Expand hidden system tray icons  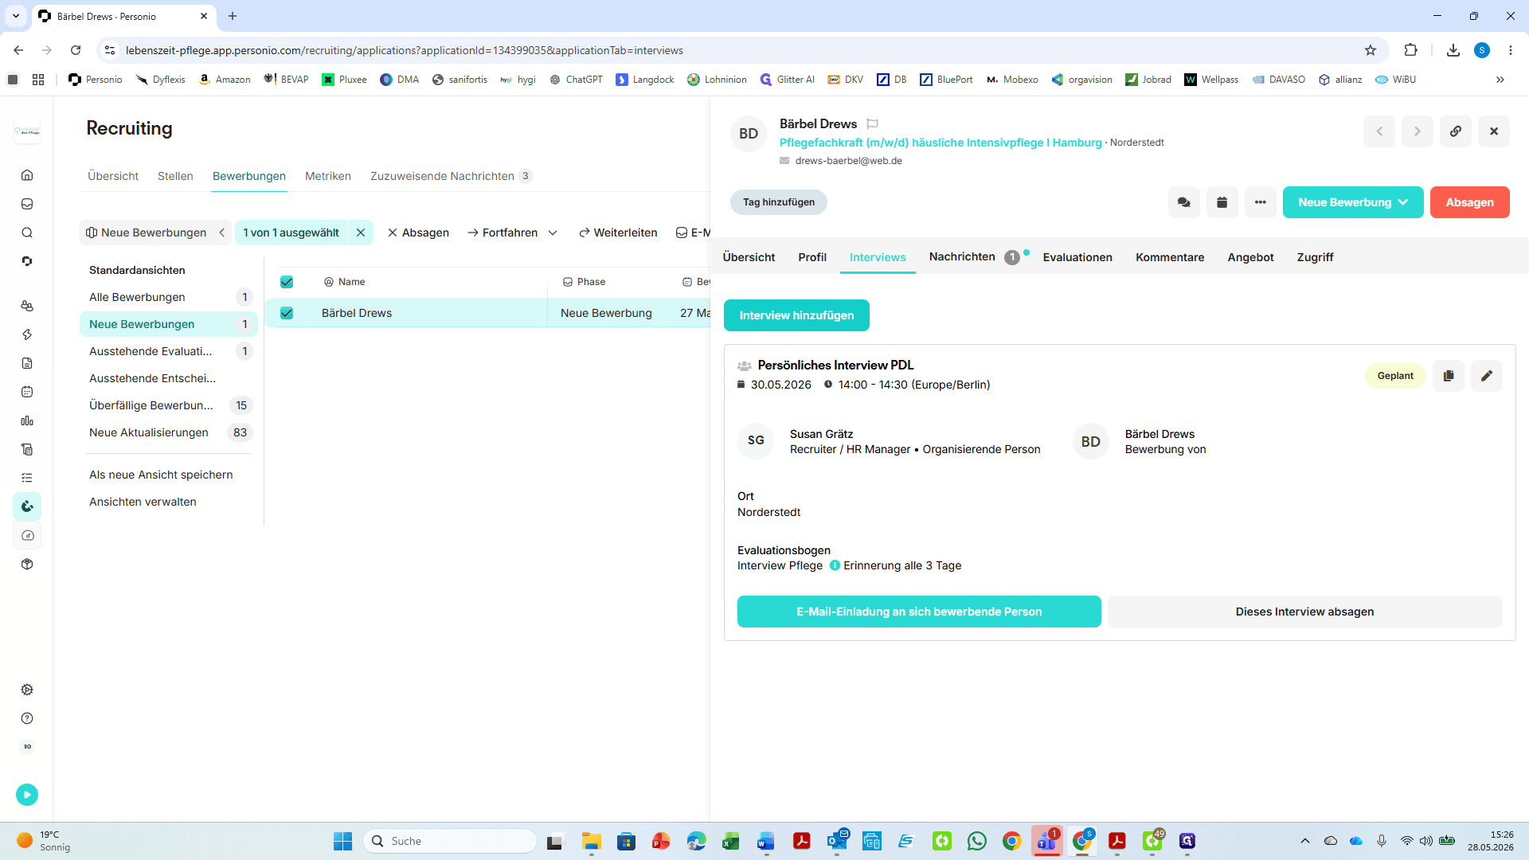click(1304, 841)
